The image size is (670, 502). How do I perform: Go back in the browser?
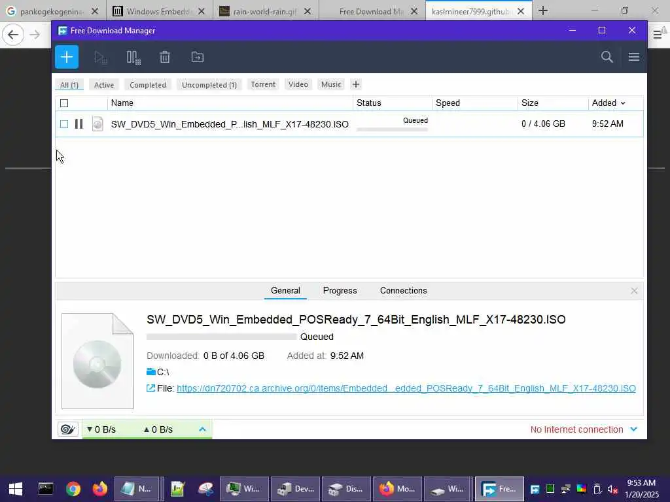pyautogui.click(x=13, y=35)
